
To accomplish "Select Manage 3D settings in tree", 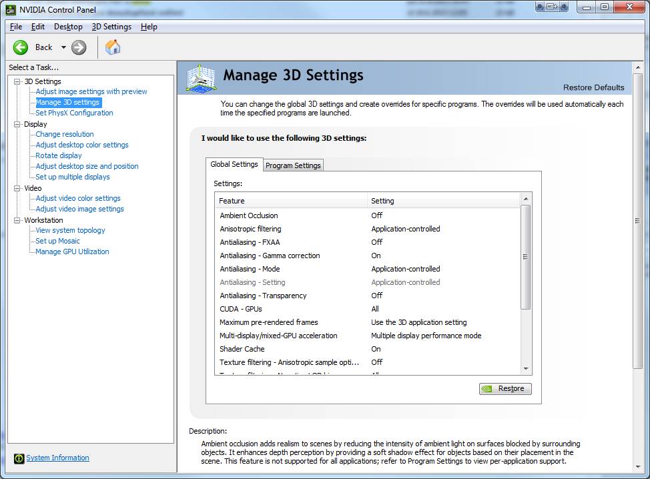I will click(68, 102).
